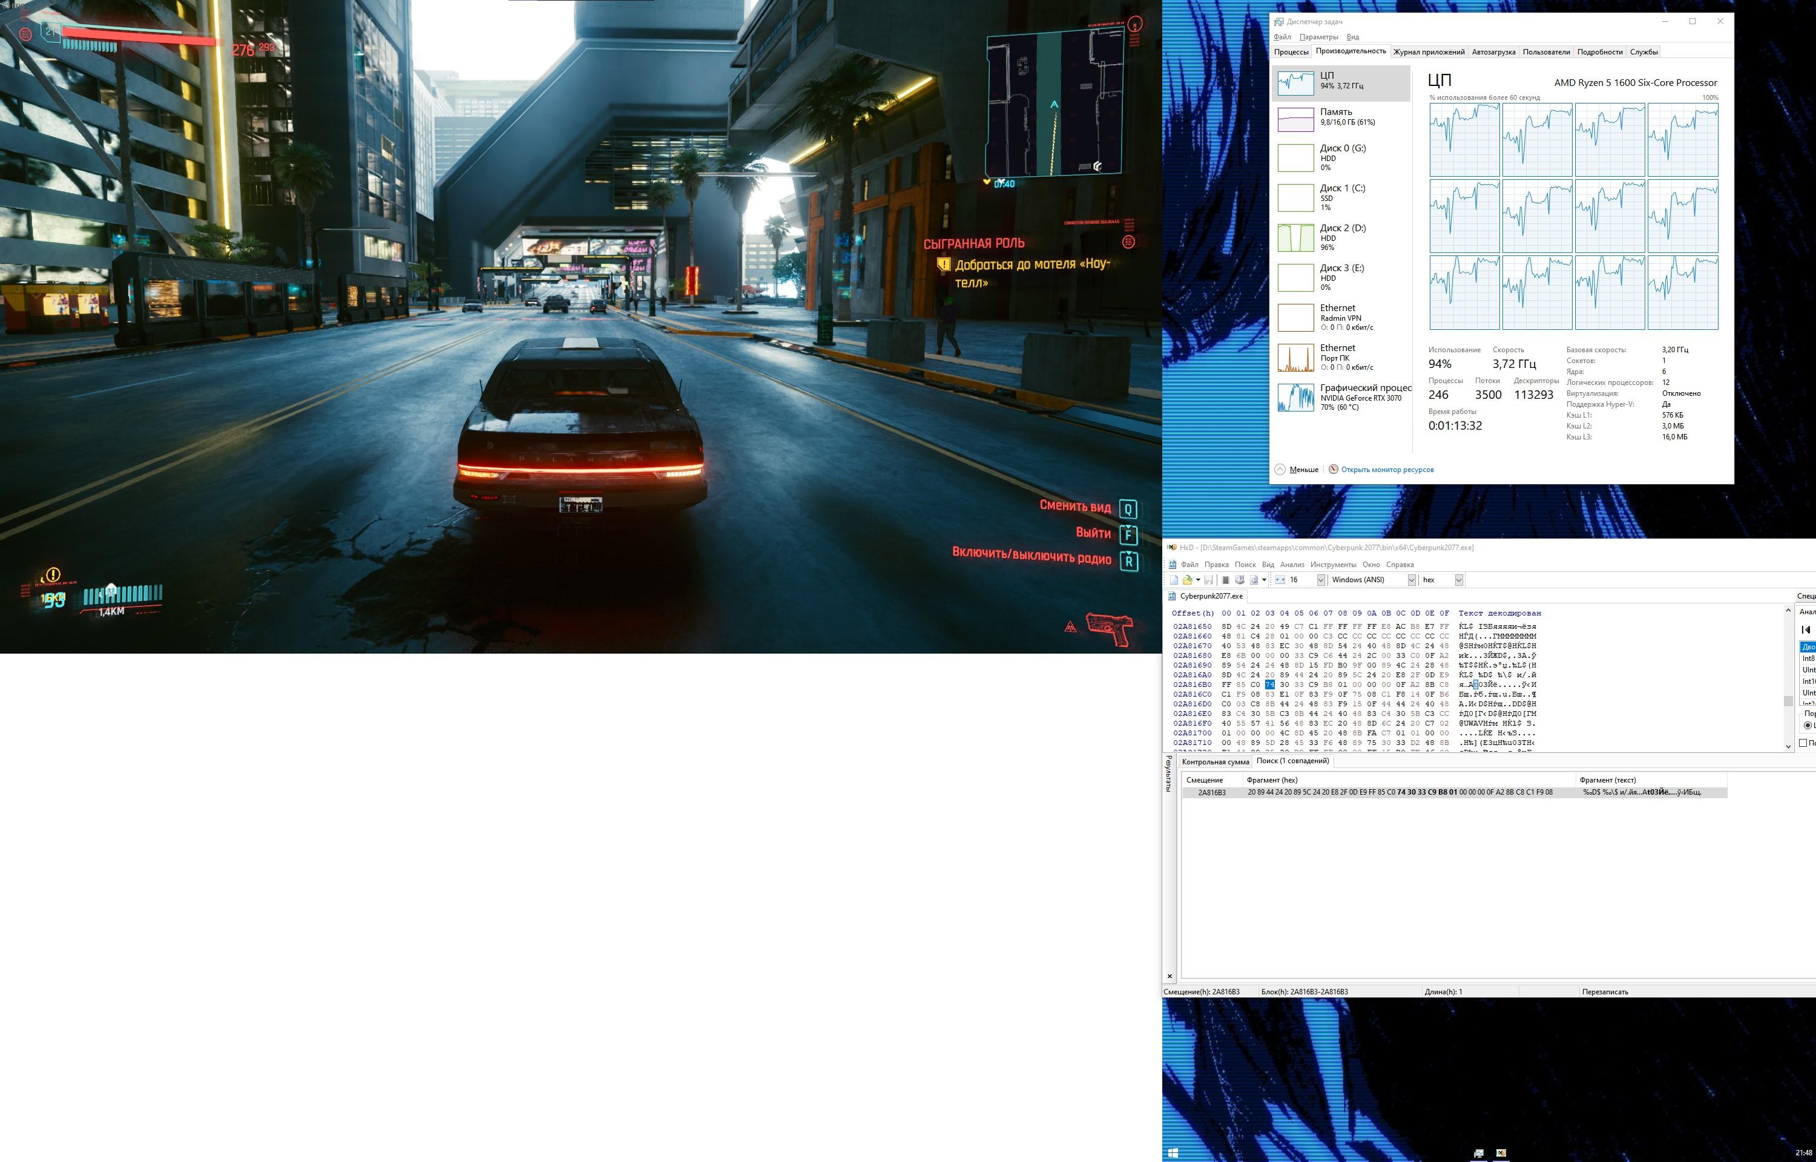1816x1162 pixels.
Task: Open the bytes per row combo box showing 16
Action: pos(1307,580)
